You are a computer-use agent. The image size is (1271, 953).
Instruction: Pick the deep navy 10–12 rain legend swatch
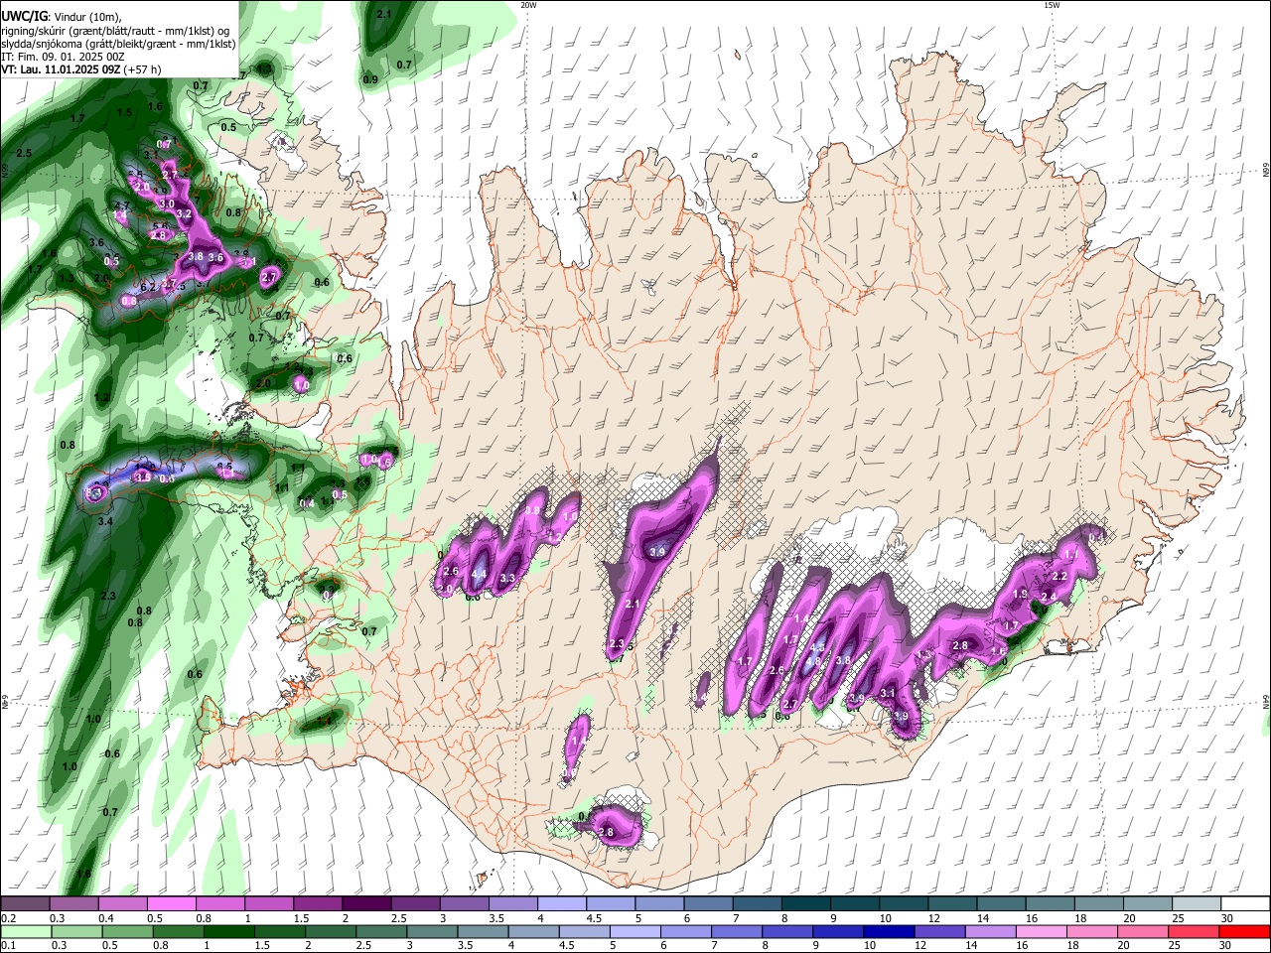click(x=889, y=931)
